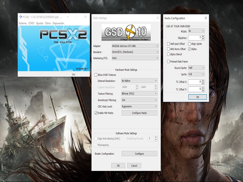Expand the Interlacing (F5) dropdown
The width and height of the screenshot is (243, 182).
[135, 58]
